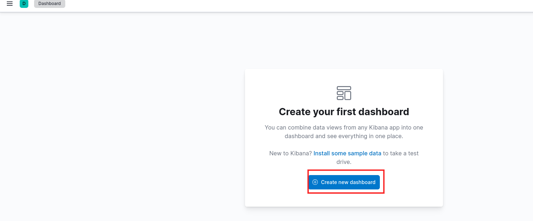Image resolution: width=533 pixels, height=221 pixels.
Task: Click the Create your first dashboard heading
Action: [344, 112]
